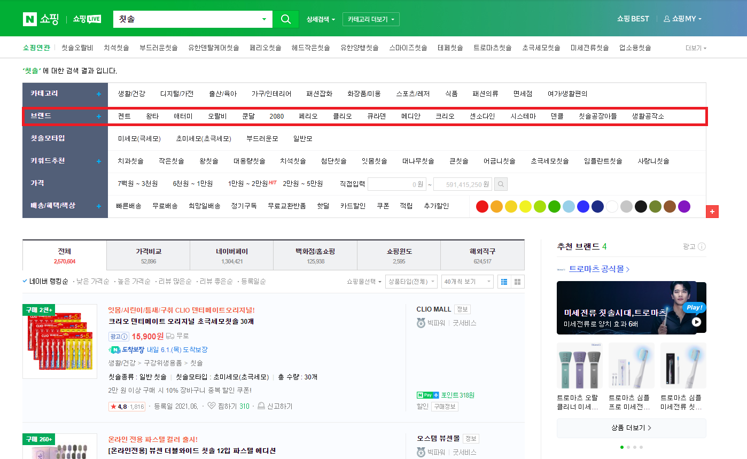Select the first carousel dot indicator
Image resolution: width=747 pixels, height=459 pixels.
coord(621,447)
